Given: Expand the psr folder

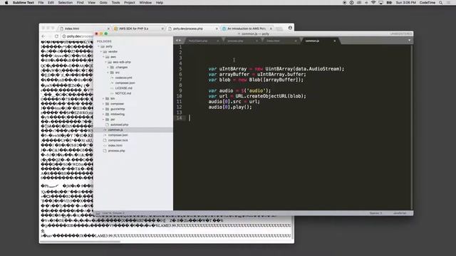Looking at the screenshot, I should [103, 119].
